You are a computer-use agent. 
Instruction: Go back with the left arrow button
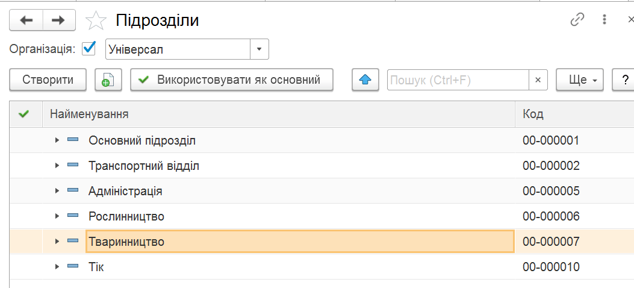[26, 20]
